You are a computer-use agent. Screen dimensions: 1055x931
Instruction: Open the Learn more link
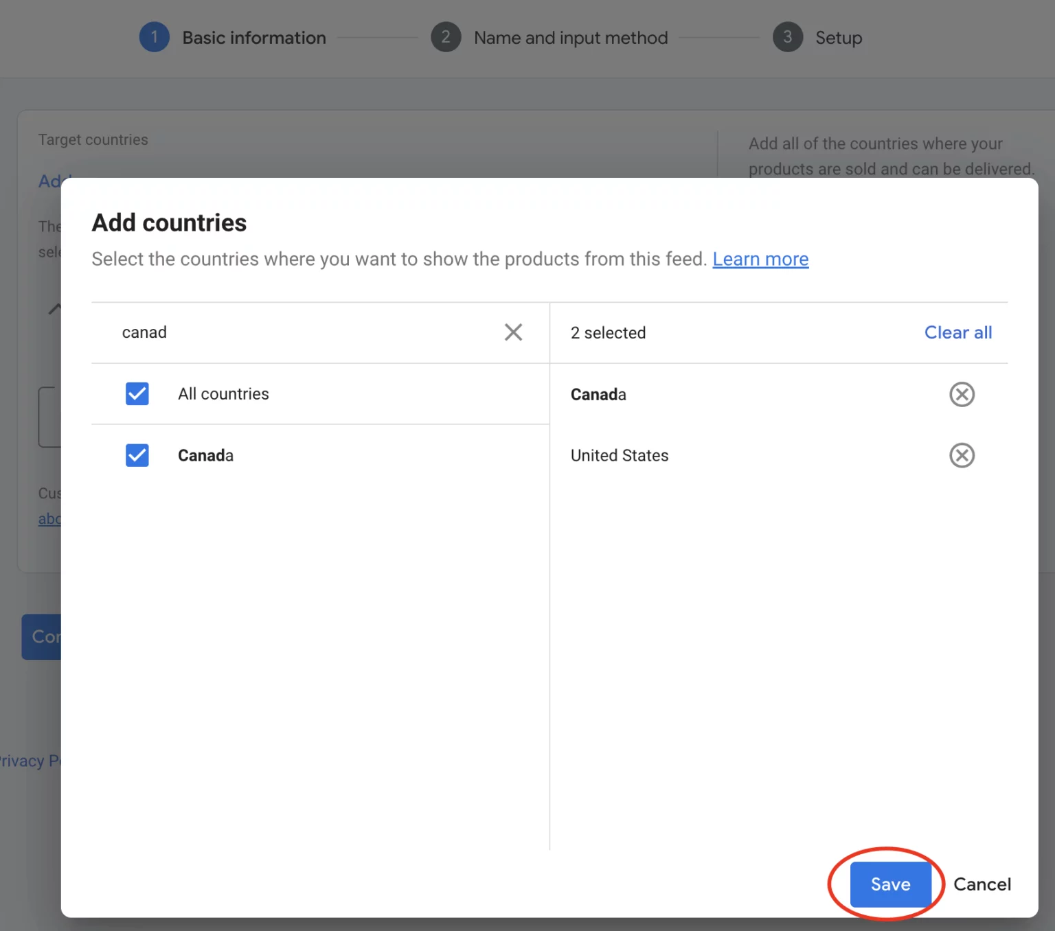coord(760,259)
